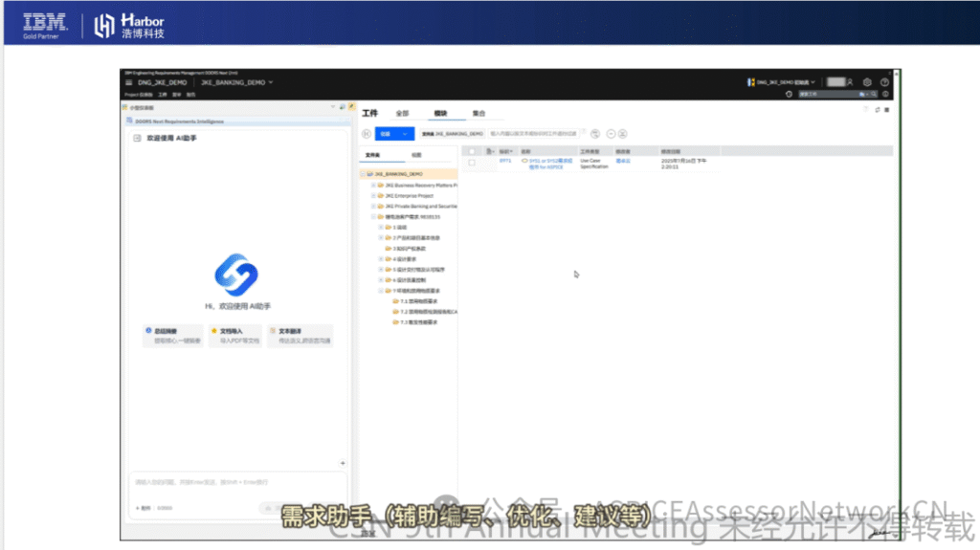Open the JKE_BANKING_DEMO component dropdown
Image resolution: width=980 pixels, height=550 pixels.
[x=237, y=82]
